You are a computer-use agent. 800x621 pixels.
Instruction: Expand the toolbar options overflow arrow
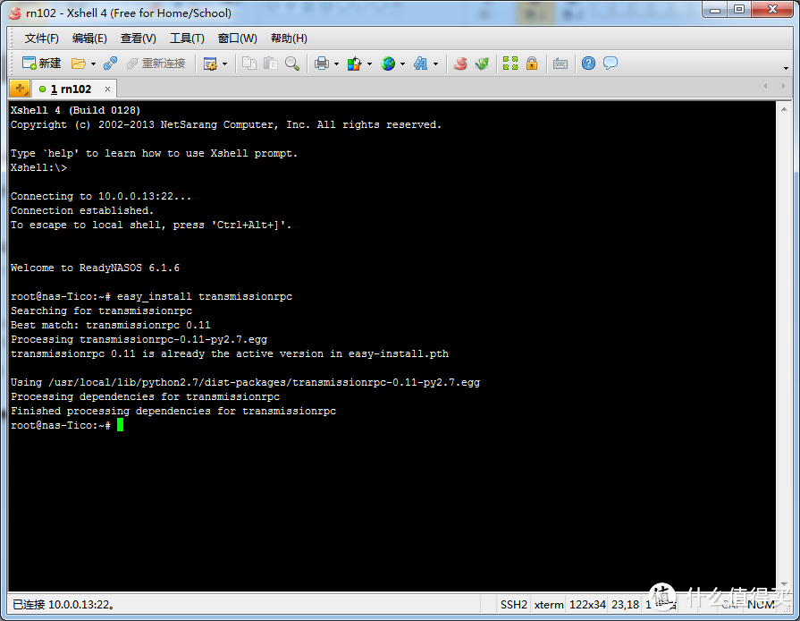(786, 68)
